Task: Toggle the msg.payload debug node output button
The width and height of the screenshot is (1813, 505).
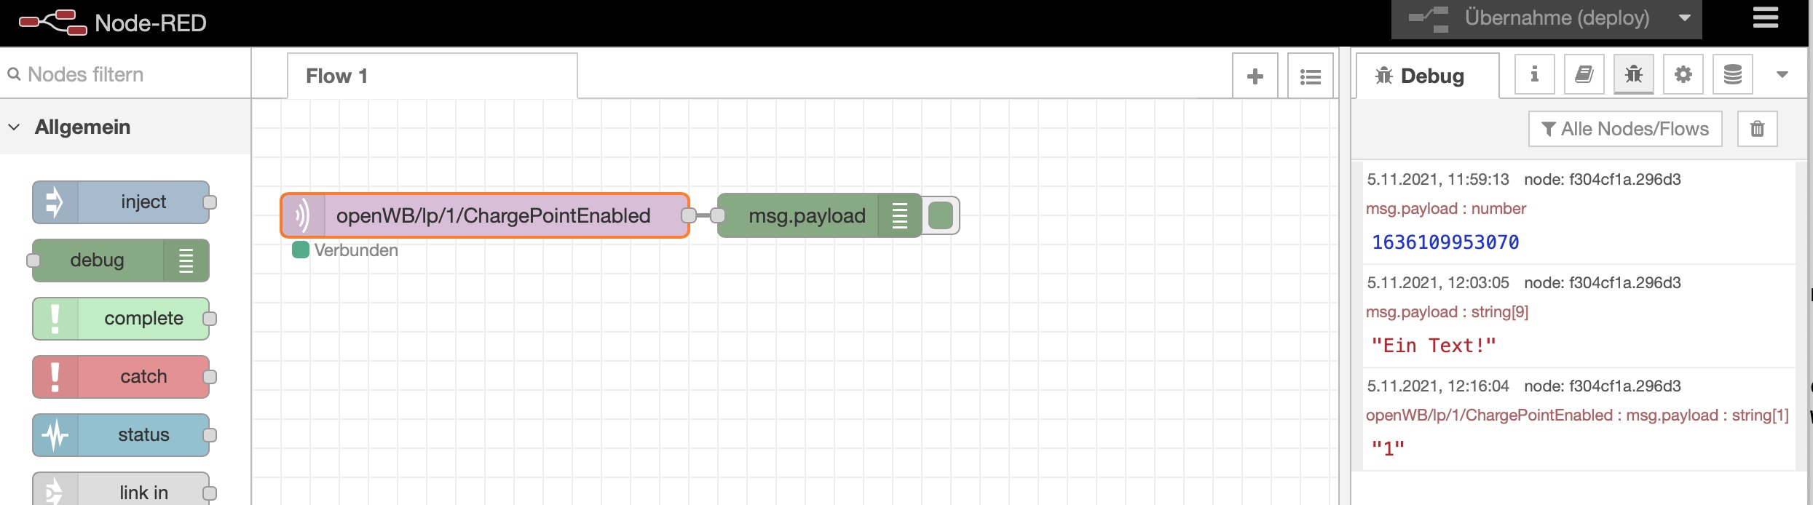Action: tap(941, 215)
